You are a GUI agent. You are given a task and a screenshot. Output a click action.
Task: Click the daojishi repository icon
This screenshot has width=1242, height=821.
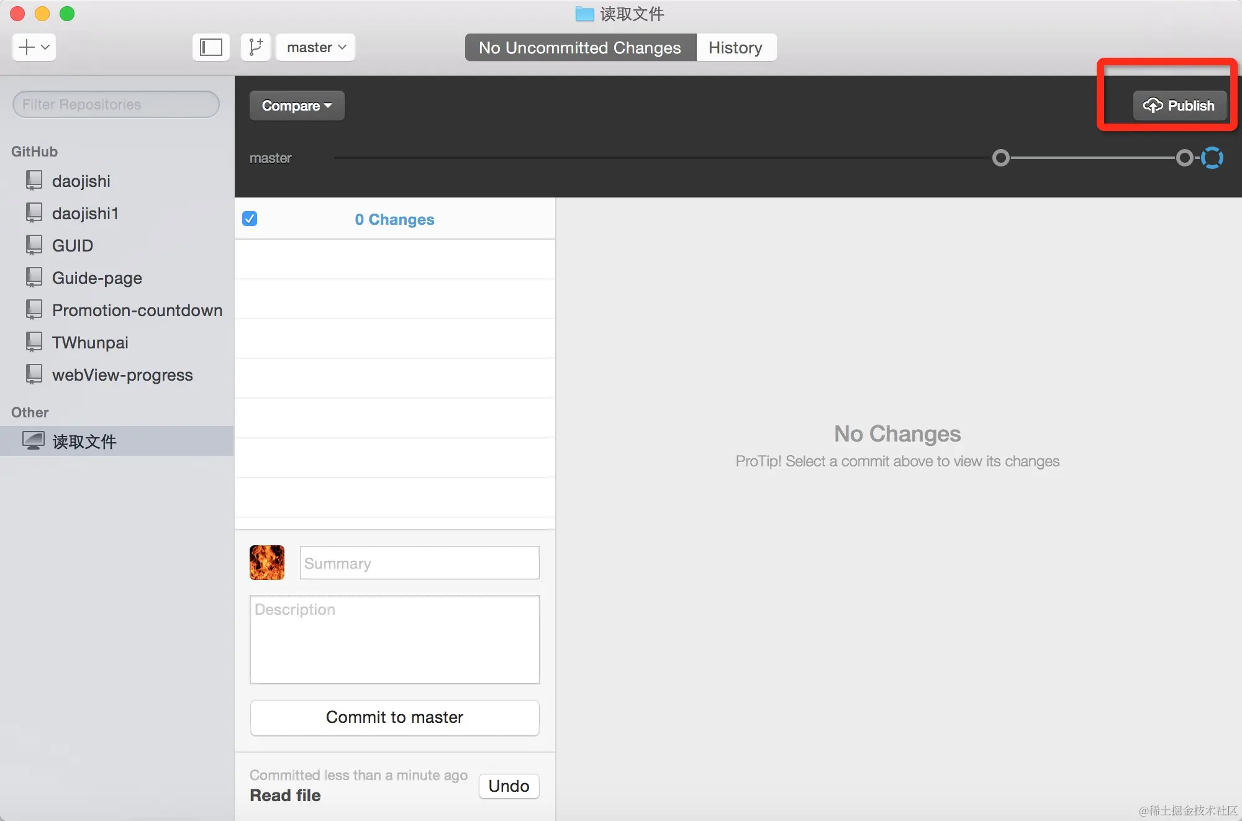[x=34, y=181]
